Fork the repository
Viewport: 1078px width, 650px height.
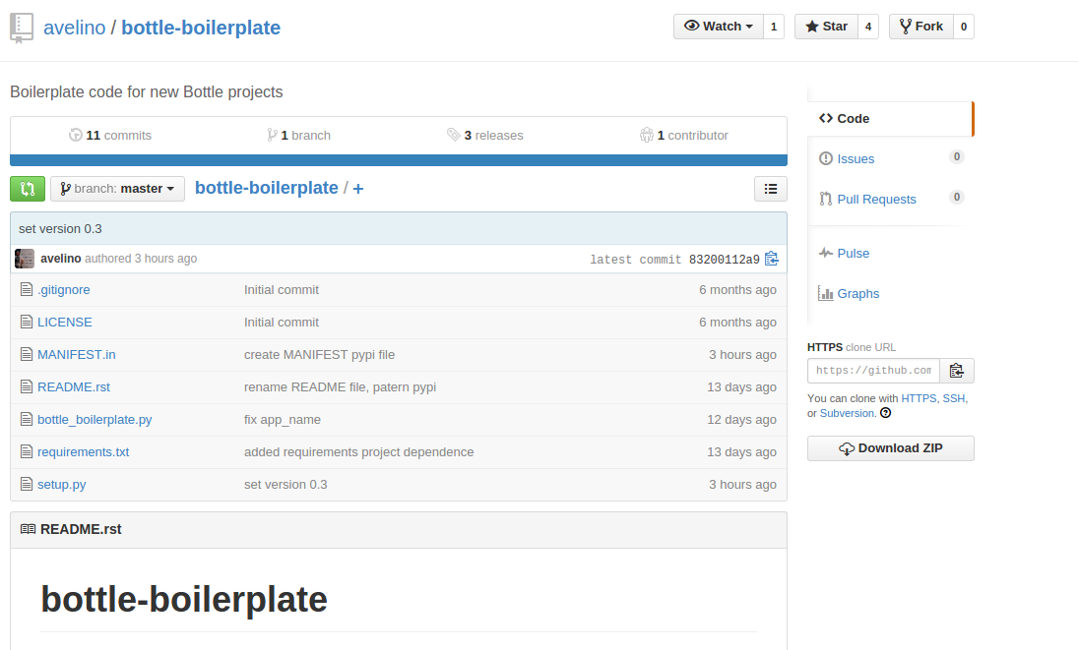[x=921, y=27]
